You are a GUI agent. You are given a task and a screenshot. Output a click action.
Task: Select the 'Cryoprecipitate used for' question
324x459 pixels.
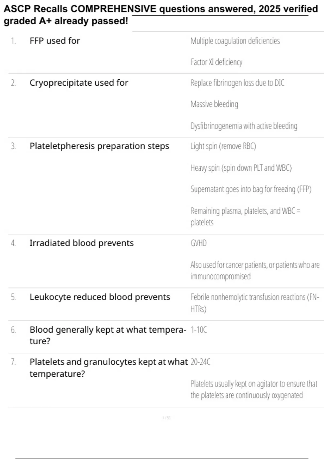pyautogui.click(x=79, y=83)
